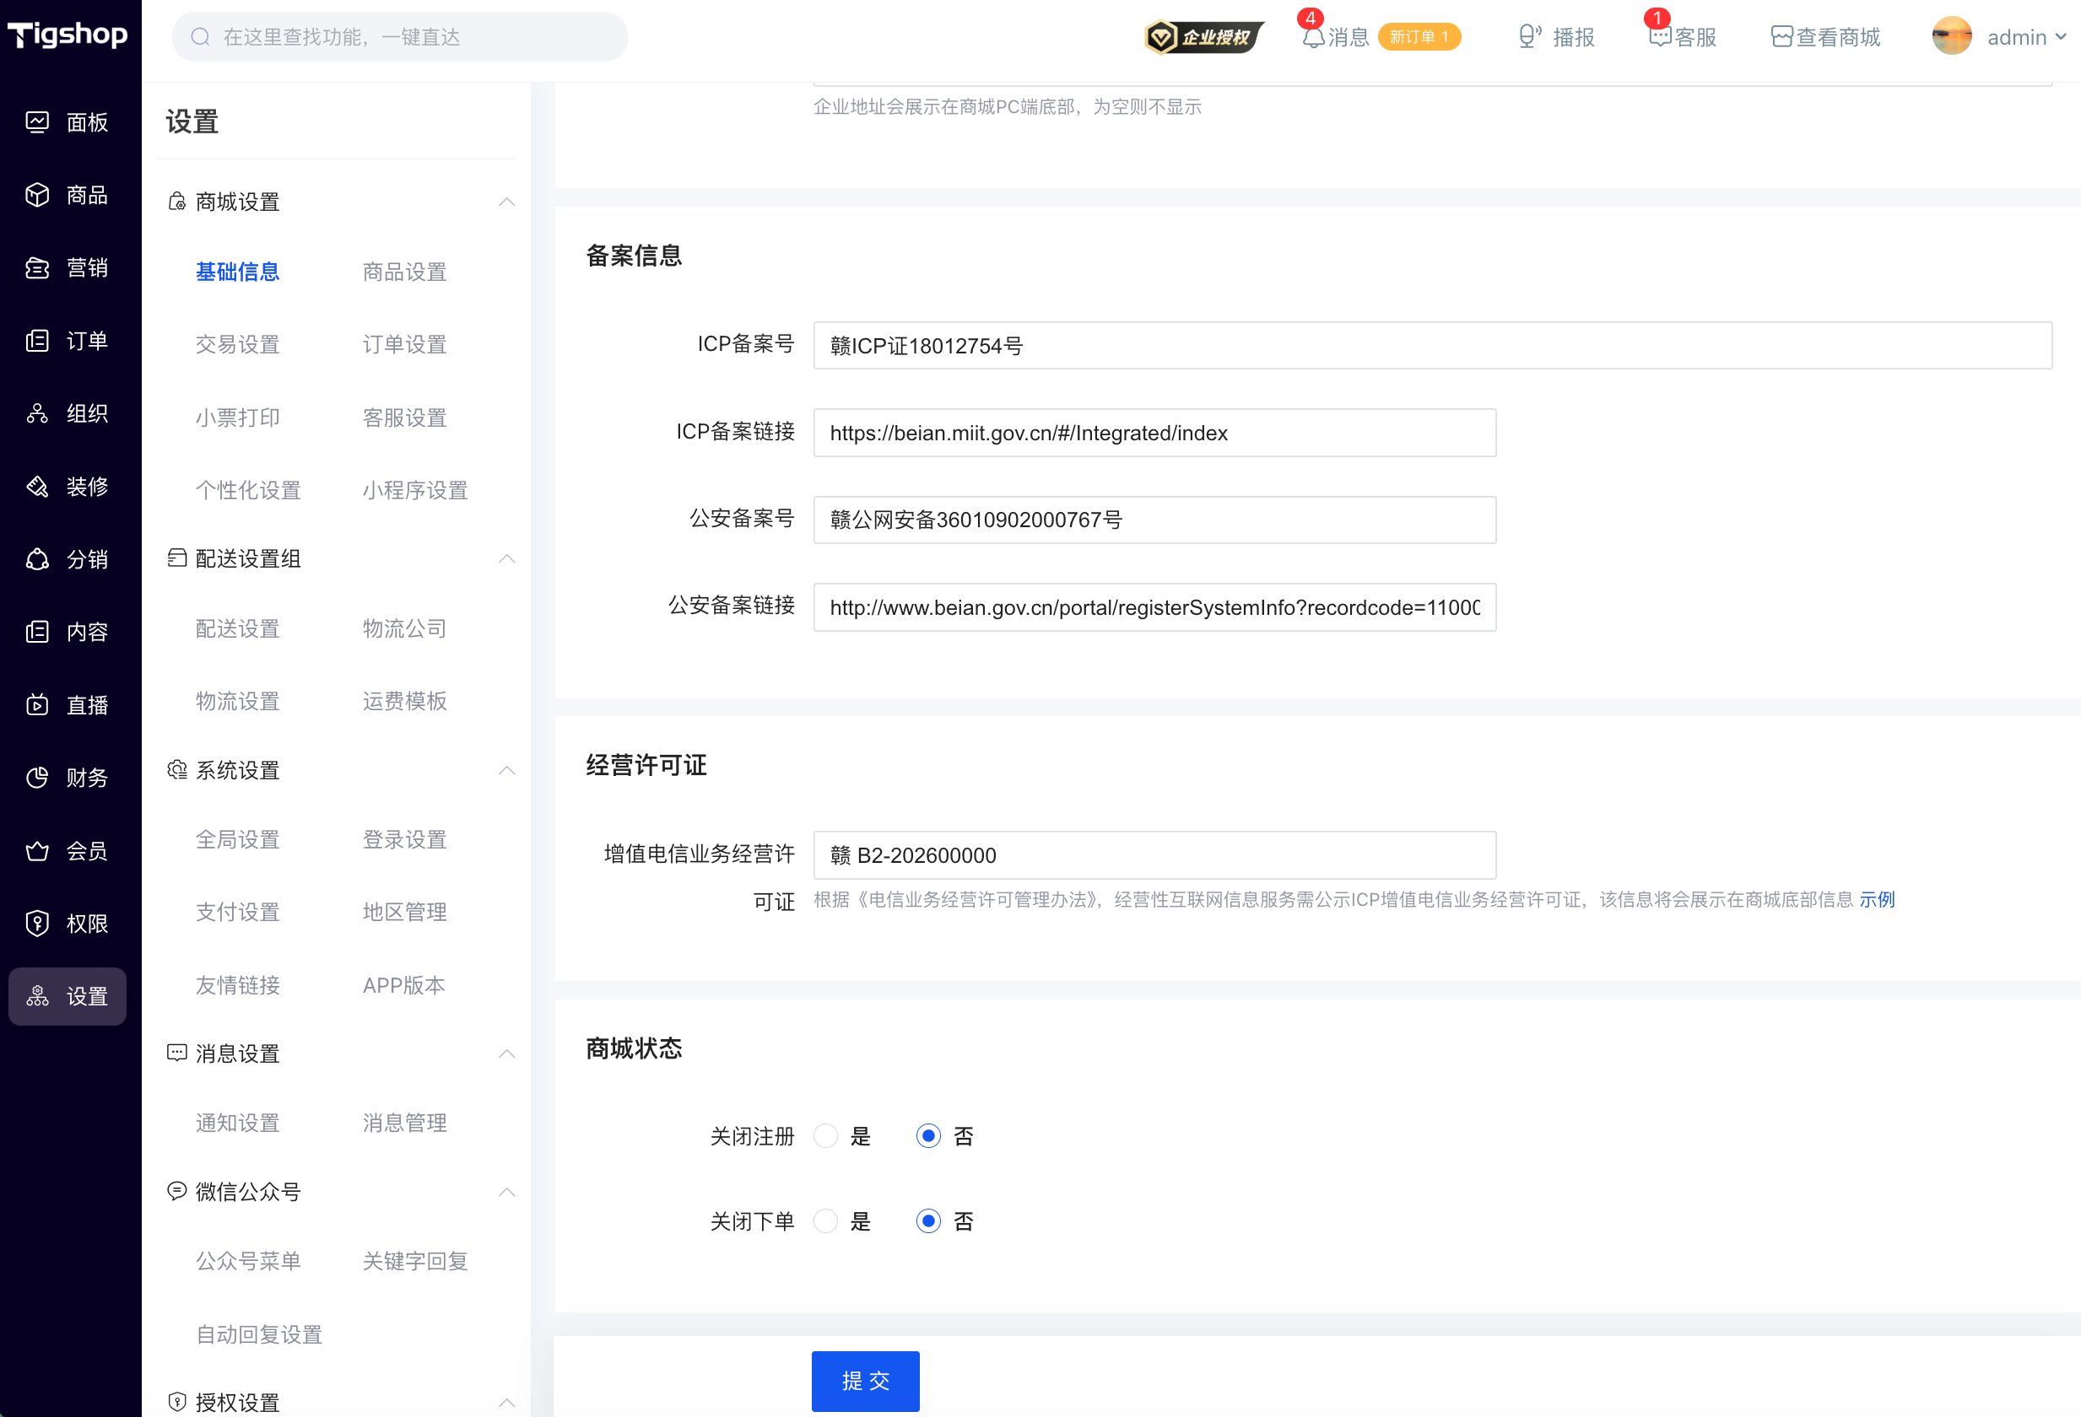Open 小程序设置 page
The image size is (2081, 1417).
(x=415, y=490)
